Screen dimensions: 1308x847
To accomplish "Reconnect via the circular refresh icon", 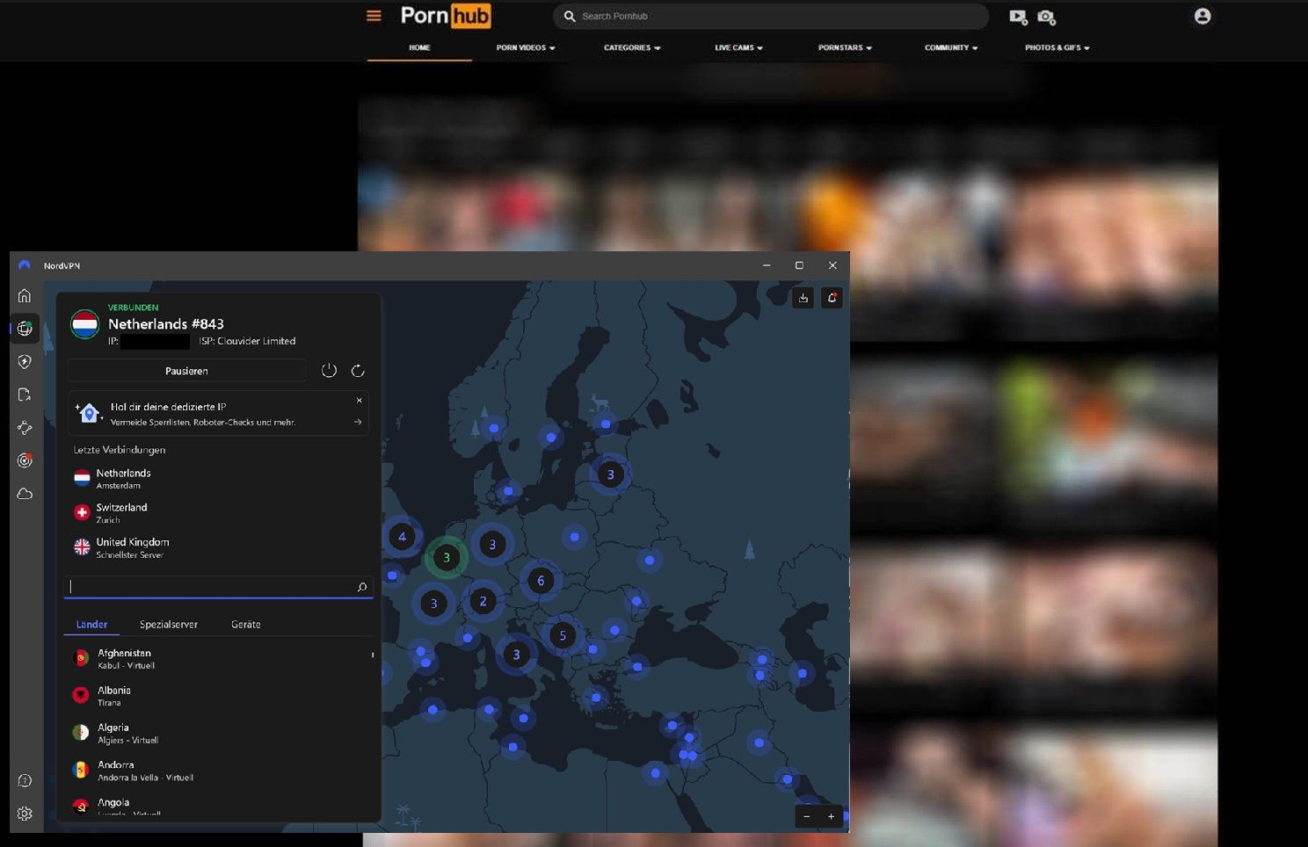I will [358, 370].
